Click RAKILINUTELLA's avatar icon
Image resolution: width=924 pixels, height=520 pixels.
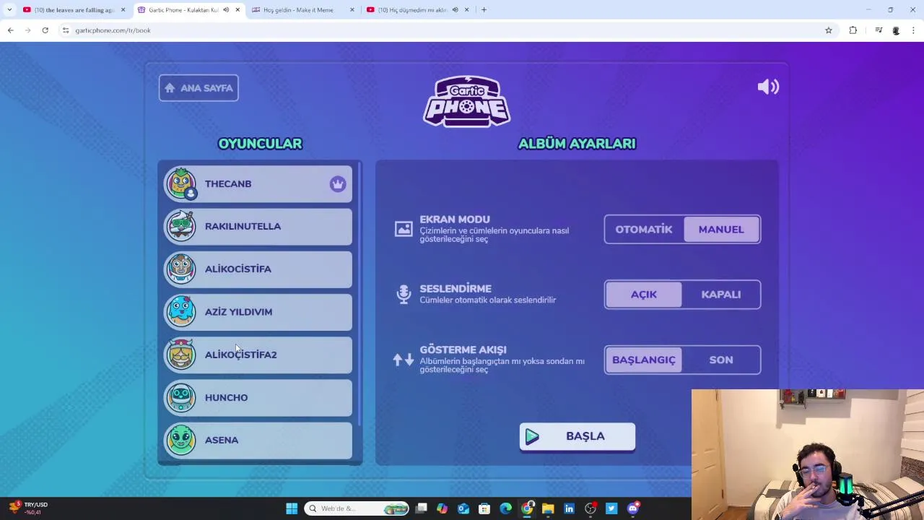point(180,226)
